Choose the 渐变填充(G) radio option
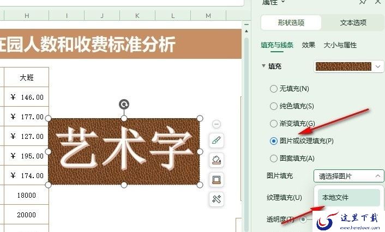Viewport: 385px width, 232px height. pos(274,124)
